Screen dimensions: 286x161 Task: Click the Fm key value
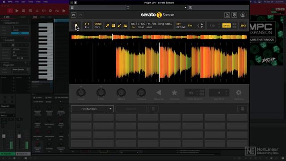190,25
